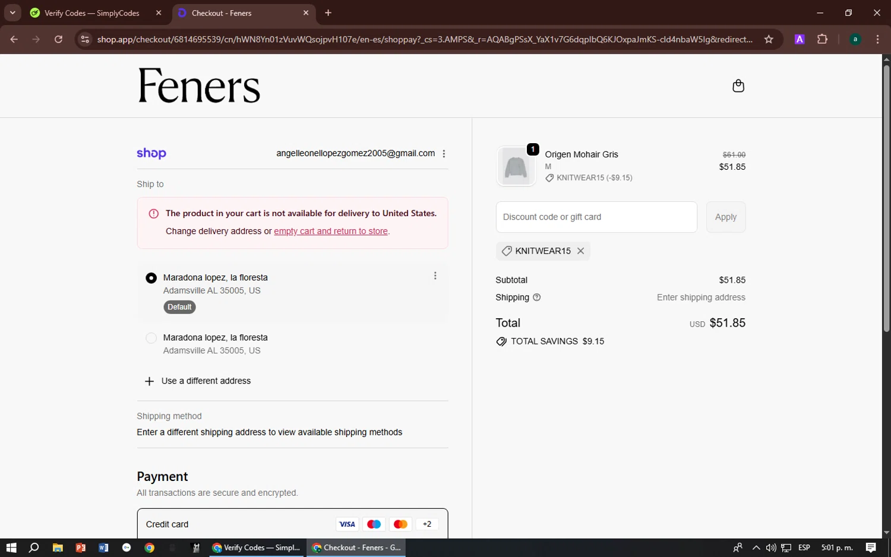Screen dimensions: 891x557
Task: Select the Credit card payment option
Action: (x=292, y=524)
